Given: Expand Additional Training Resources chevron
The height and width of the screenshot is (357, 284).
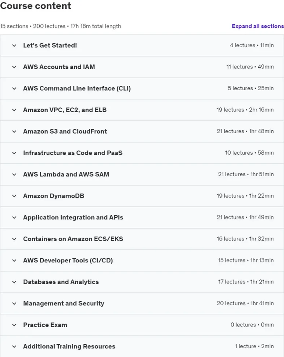Looking at the screenshot, I should click(x=14, y=346).
